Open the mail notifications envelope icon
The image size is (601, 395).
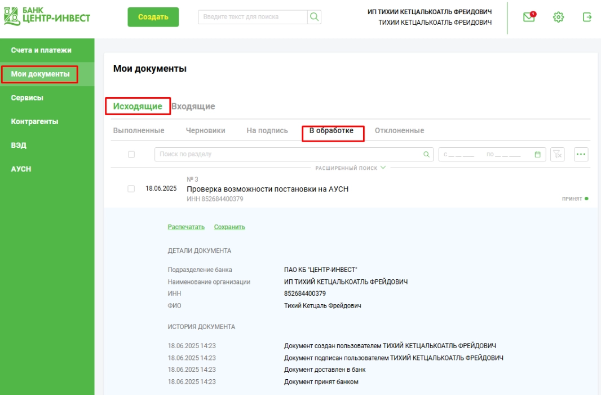(528, 17)
